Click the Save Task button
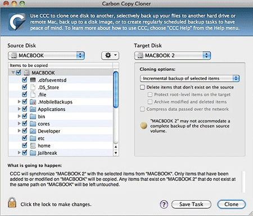The height and width of the screenshot is (216, 253). (191, 204)
